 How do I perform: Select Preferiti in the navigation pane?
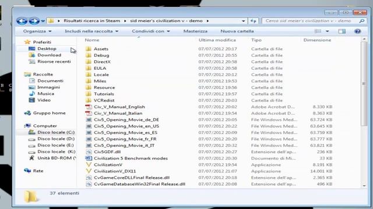tap(42, 42)
